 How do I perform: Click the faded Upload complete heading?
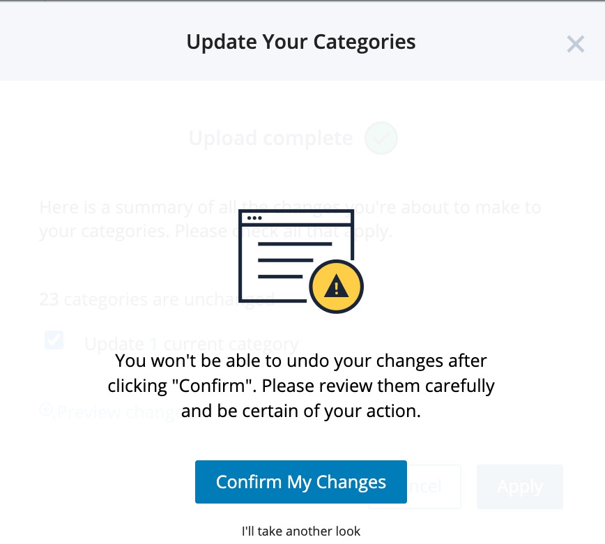(271, 138)
